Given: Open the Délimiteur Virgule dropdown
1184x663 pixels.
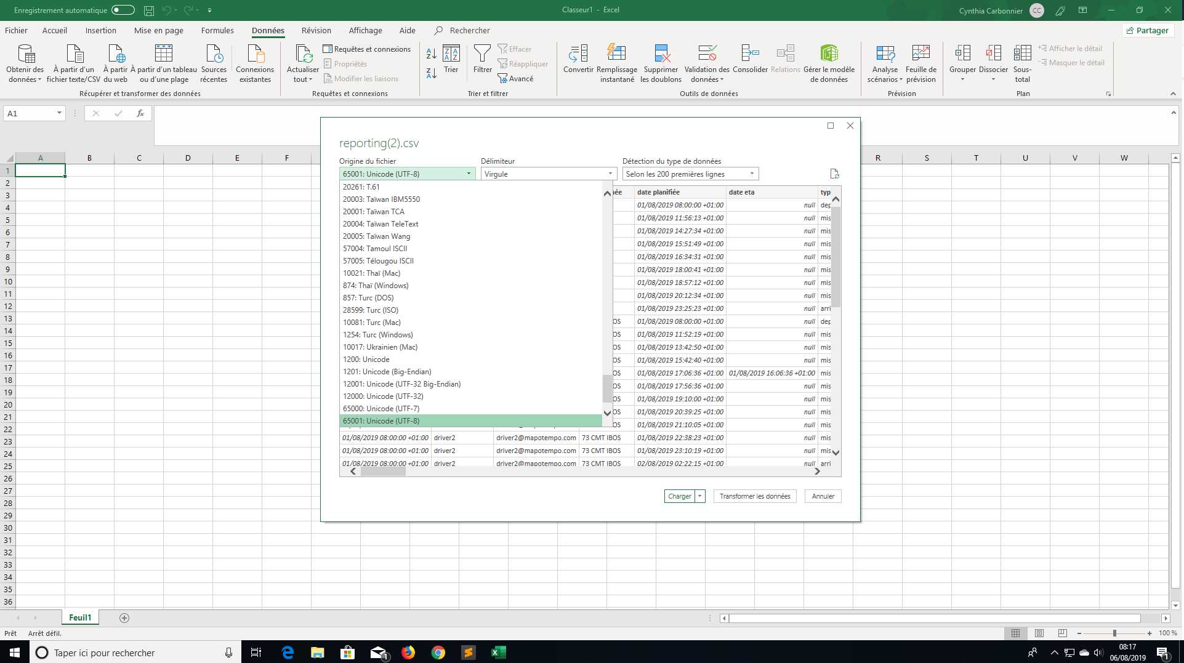Looking at the screenshot, I should coord(549,174).
